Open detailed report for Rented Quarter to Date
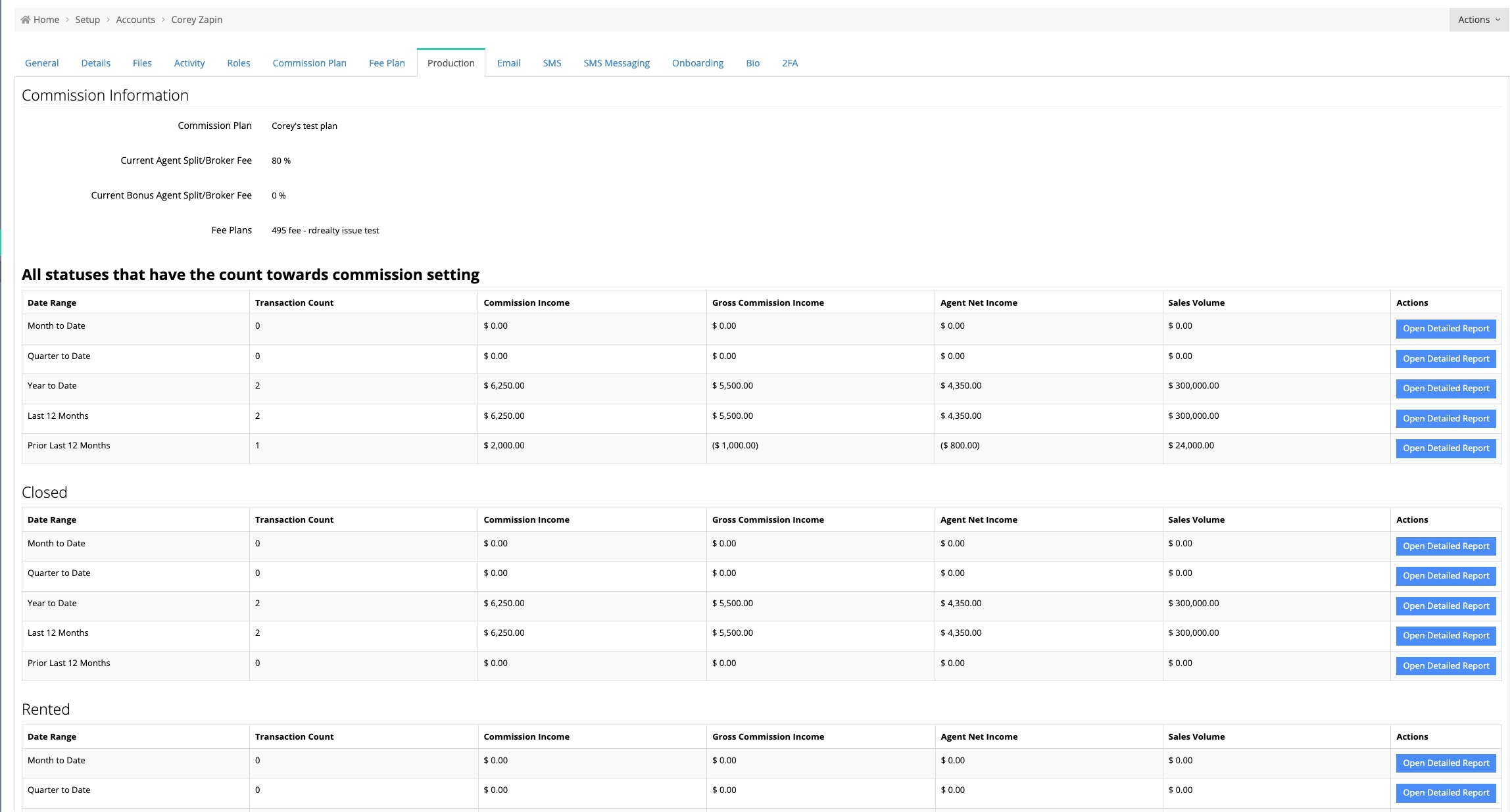This screenshot has width=1512, height=812. pyautogui.click(x=1446, y=793)
